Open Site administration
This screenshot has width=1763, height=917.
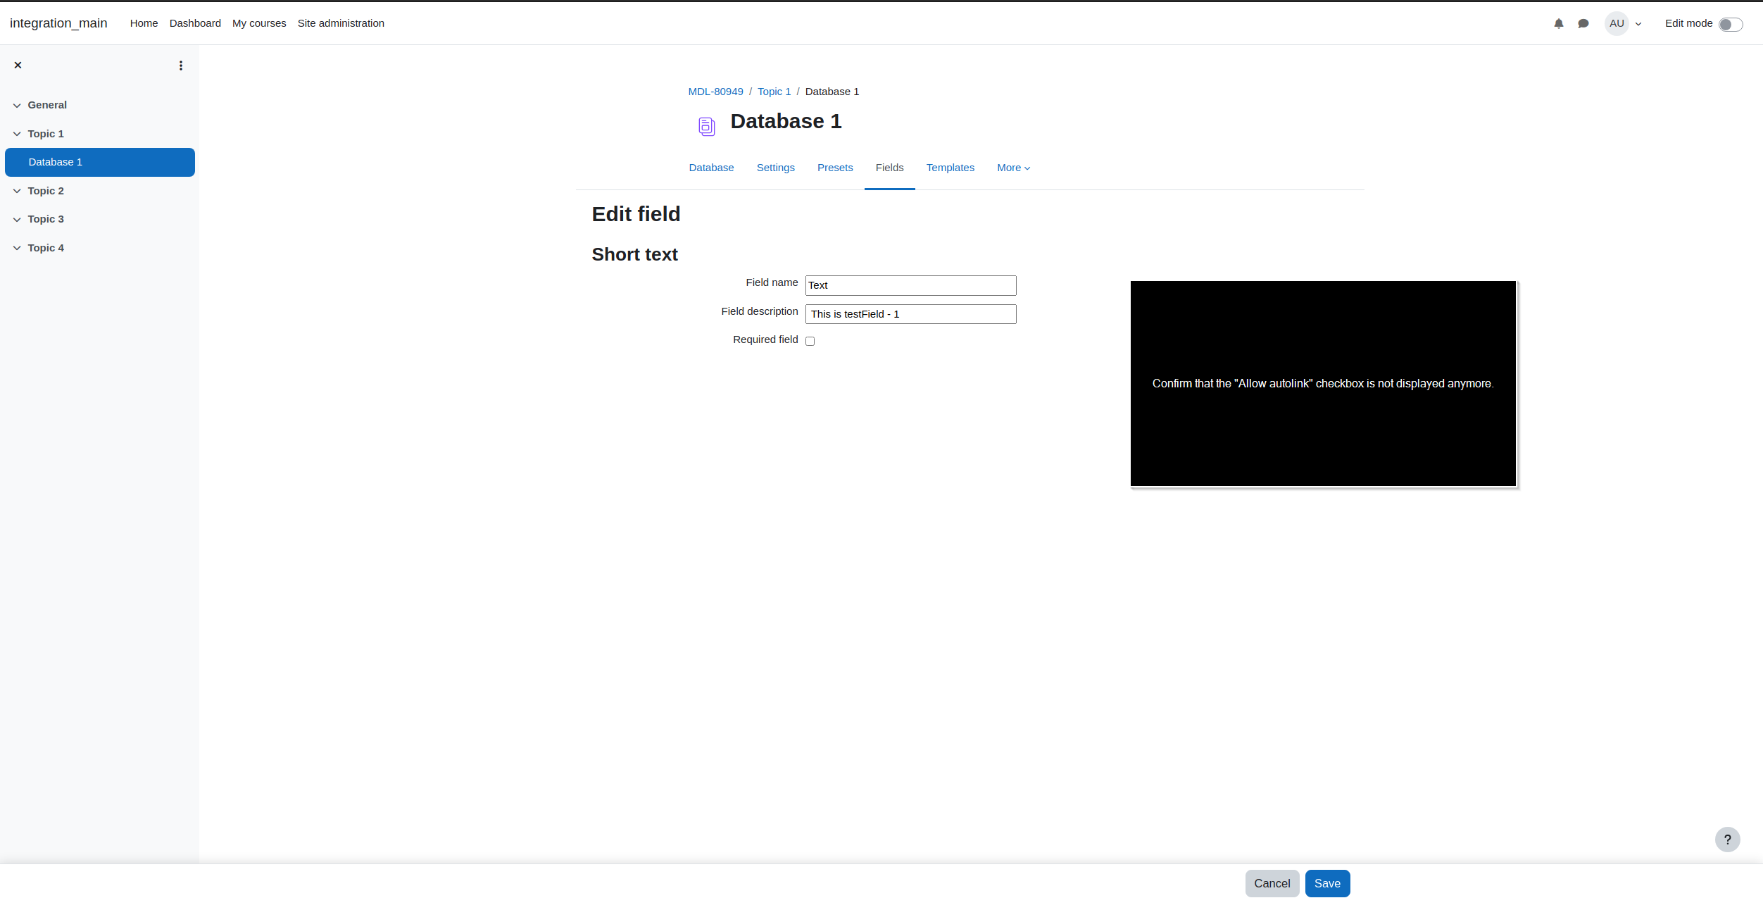coord(341,23)
